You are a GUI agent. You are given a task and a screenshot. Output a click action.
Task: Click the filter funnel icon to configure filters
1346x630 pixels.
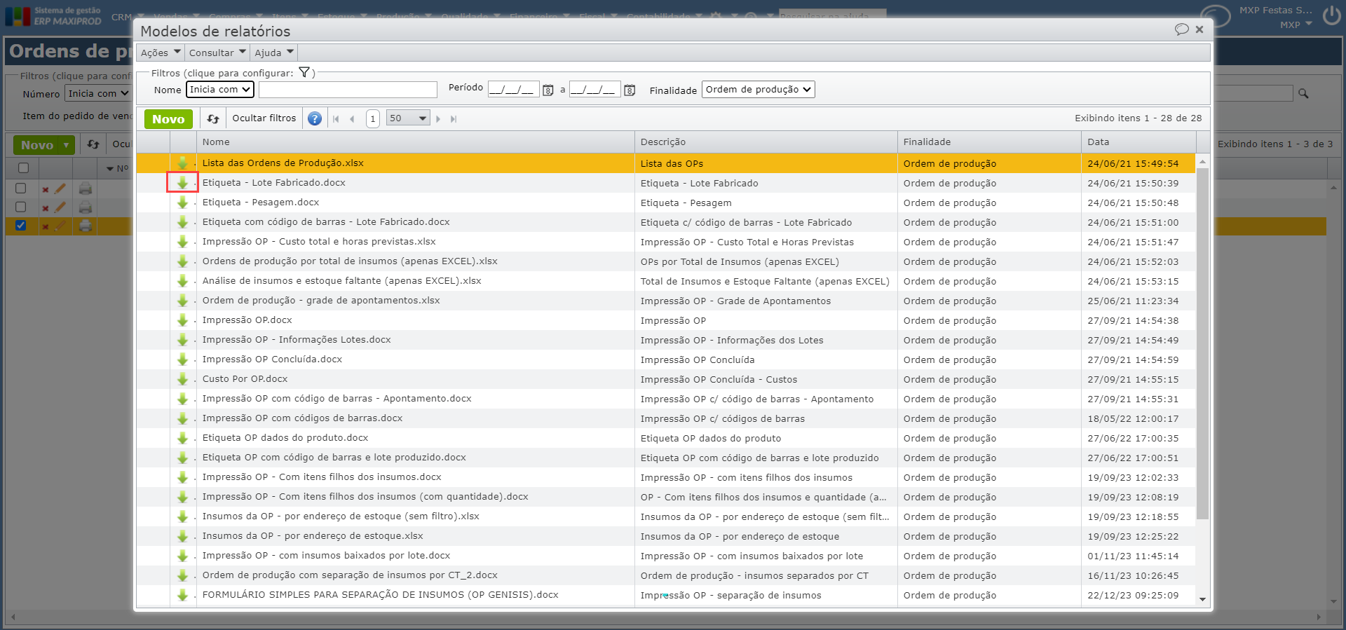click(304, 72)
